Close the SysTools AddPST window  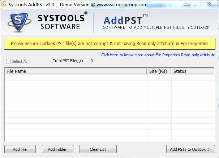point(209,4)
